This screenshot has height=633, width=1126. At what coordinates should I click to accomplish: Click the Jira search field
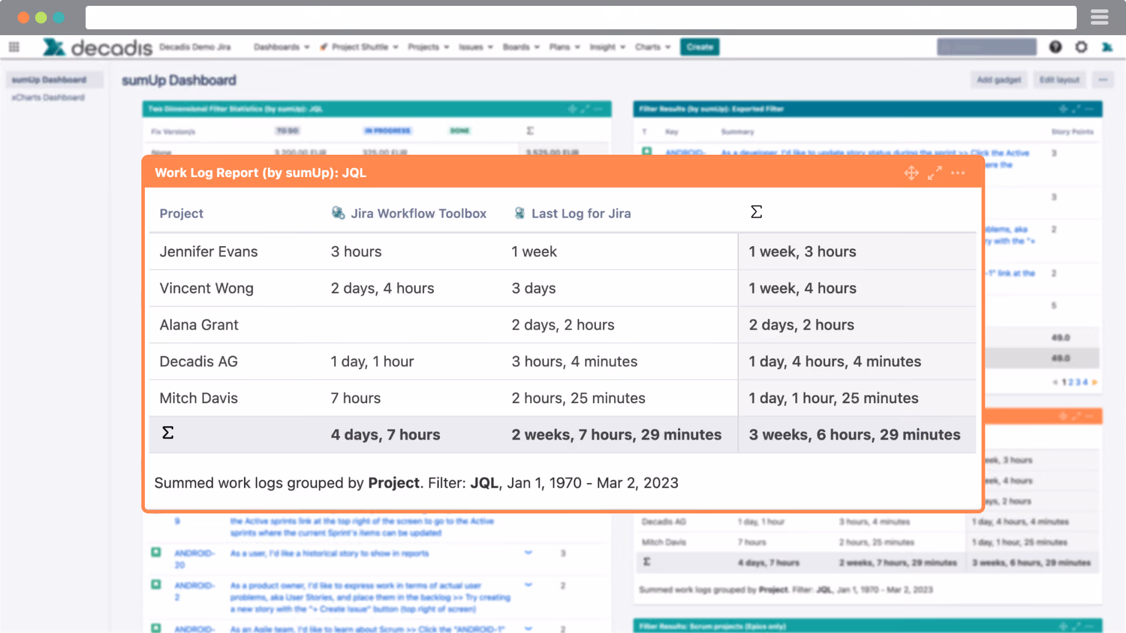point(987,47)
